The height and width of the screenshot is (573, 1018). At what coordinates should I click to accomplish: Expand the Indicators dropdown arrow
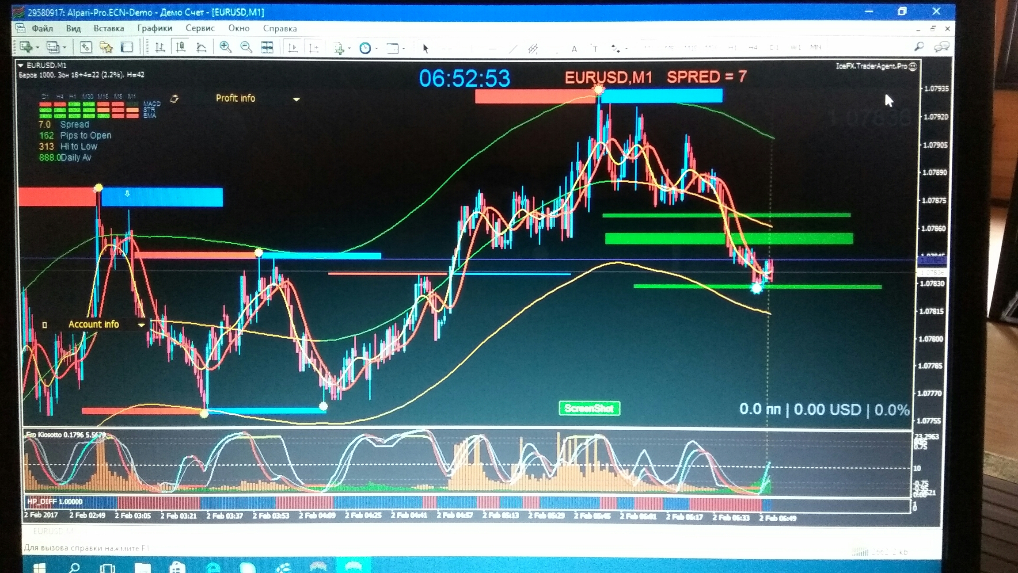pos(349,48)
